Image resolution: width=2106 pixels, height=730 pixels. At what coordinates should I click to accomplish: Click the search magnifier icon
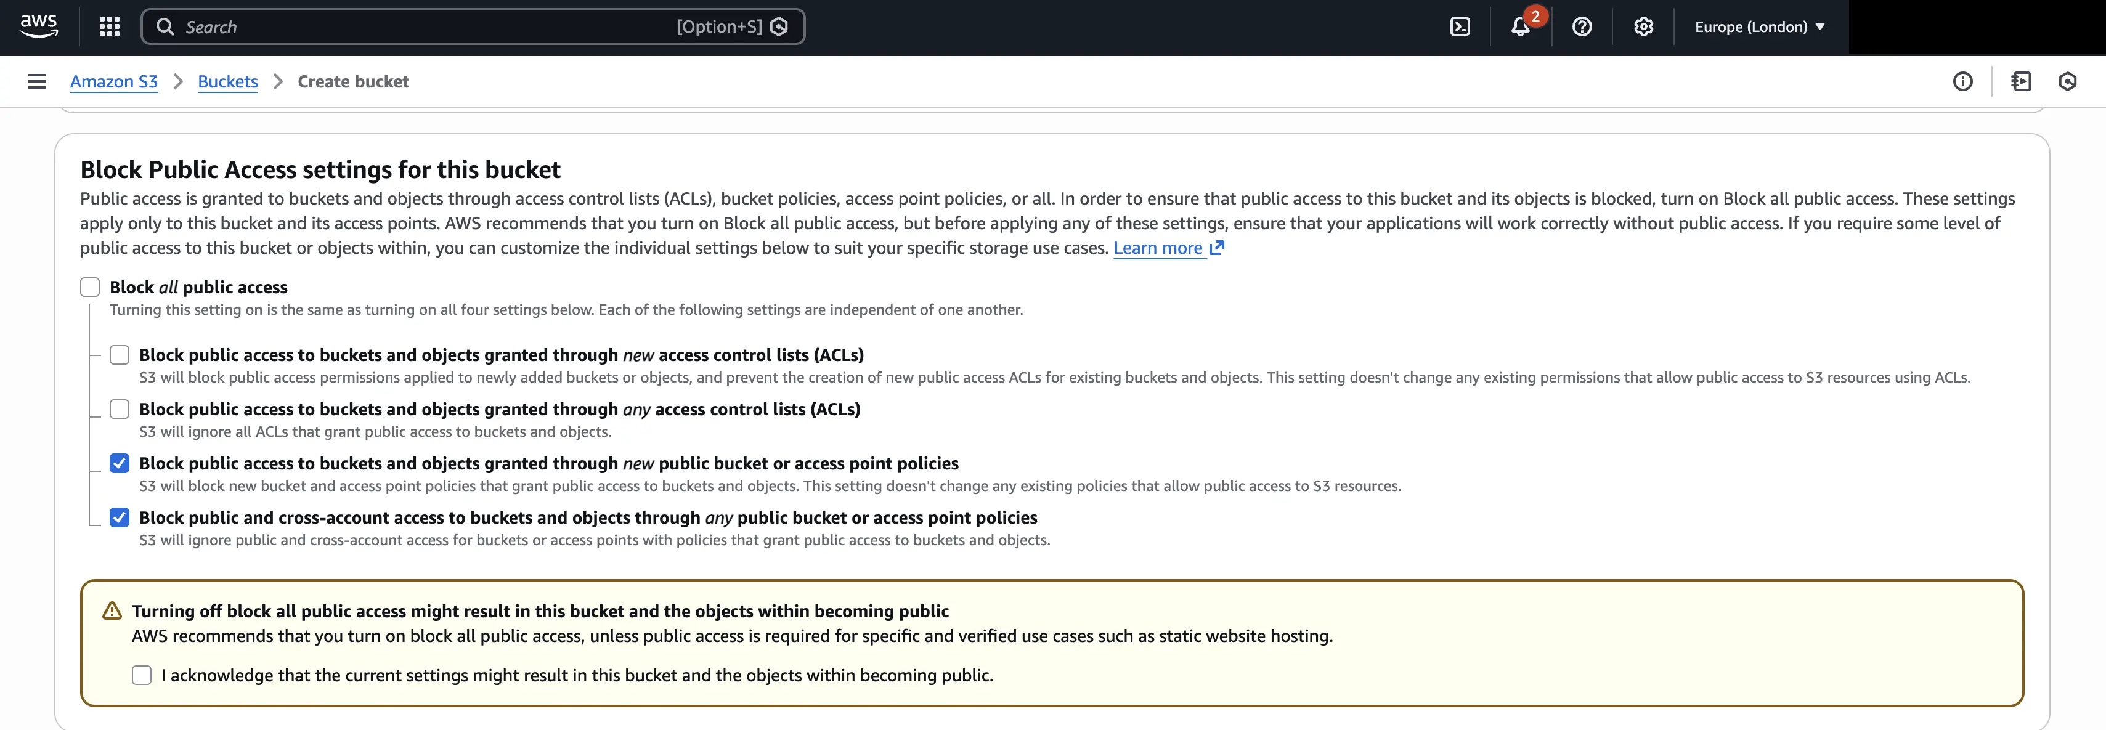pos(165,27)
